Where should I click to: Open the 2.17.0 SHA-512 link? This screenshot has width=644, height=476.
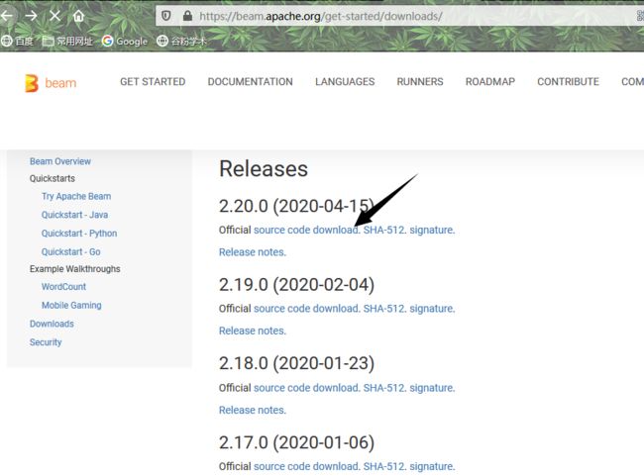click(384, 466)
